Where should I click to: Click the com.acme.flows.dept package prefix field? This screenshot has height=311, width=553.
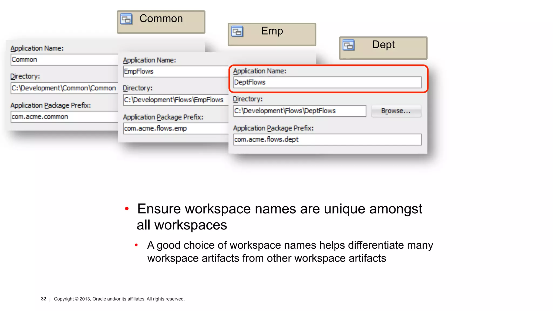click(327, 140)
